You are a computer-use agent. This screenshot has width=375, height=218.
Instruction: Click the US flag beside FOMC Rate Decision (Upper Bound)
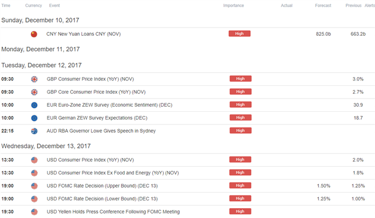(x=34, y=186)
